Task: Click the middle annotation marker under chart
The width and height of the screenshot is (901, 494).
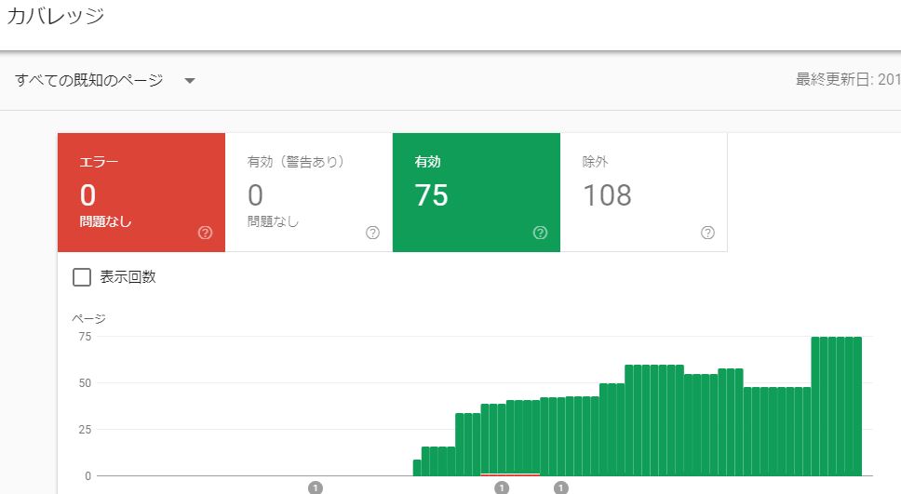Action: click(x=502, y=488)
